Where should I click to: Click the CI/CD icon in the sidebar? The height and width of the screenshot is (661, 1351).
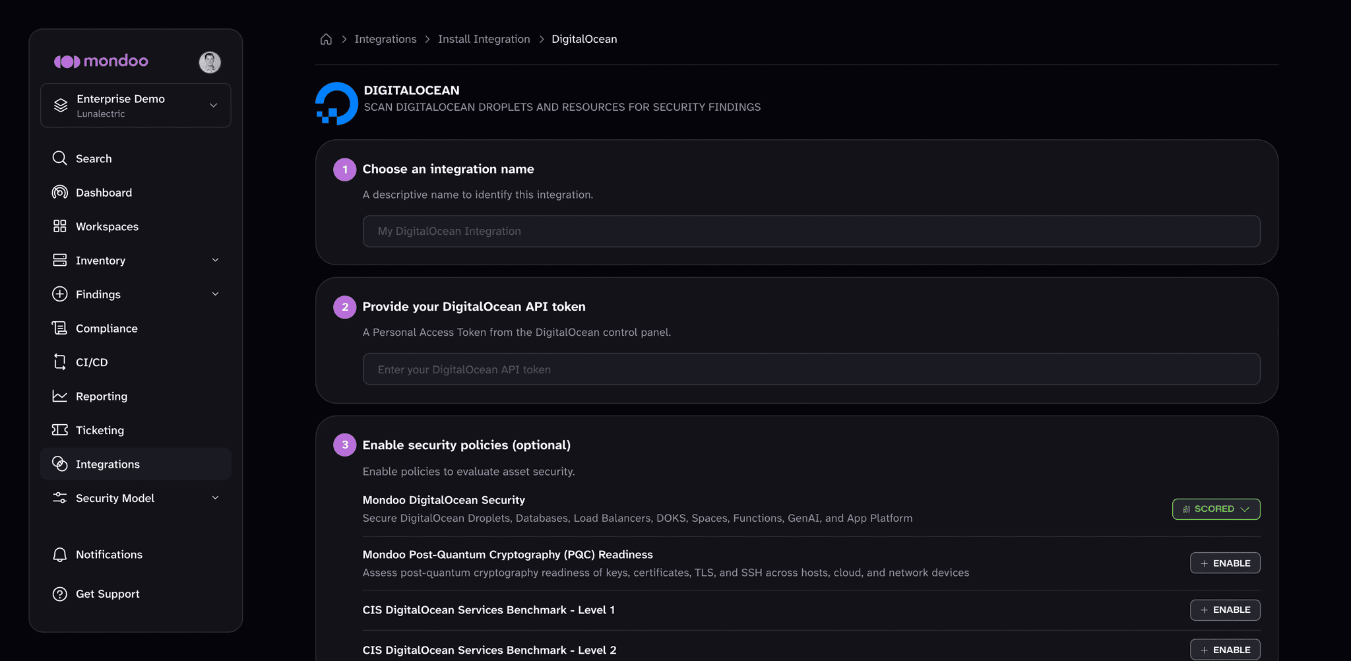[59, 362]
